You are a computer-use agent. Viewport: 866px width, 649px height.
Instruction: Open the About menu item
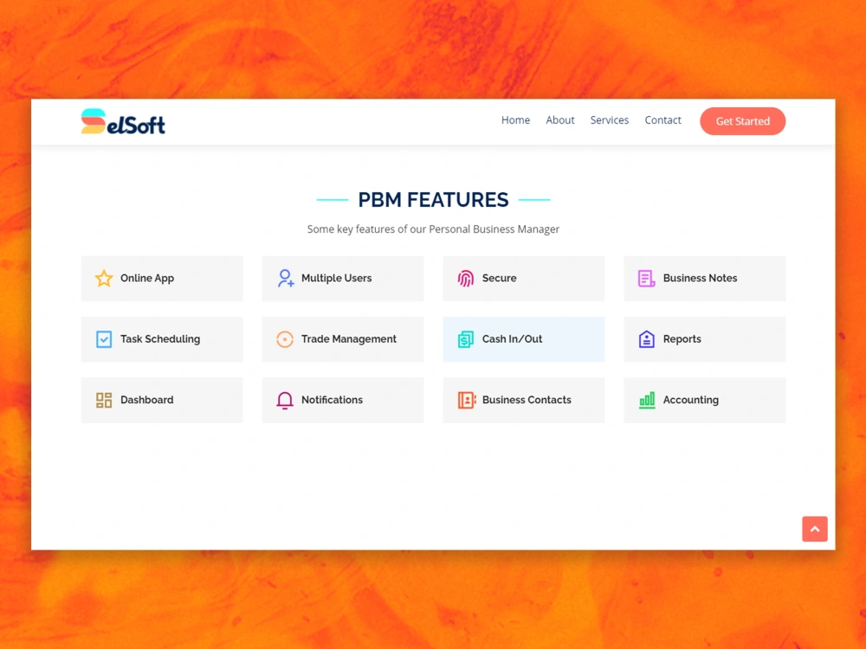click(x=560, y=120)
